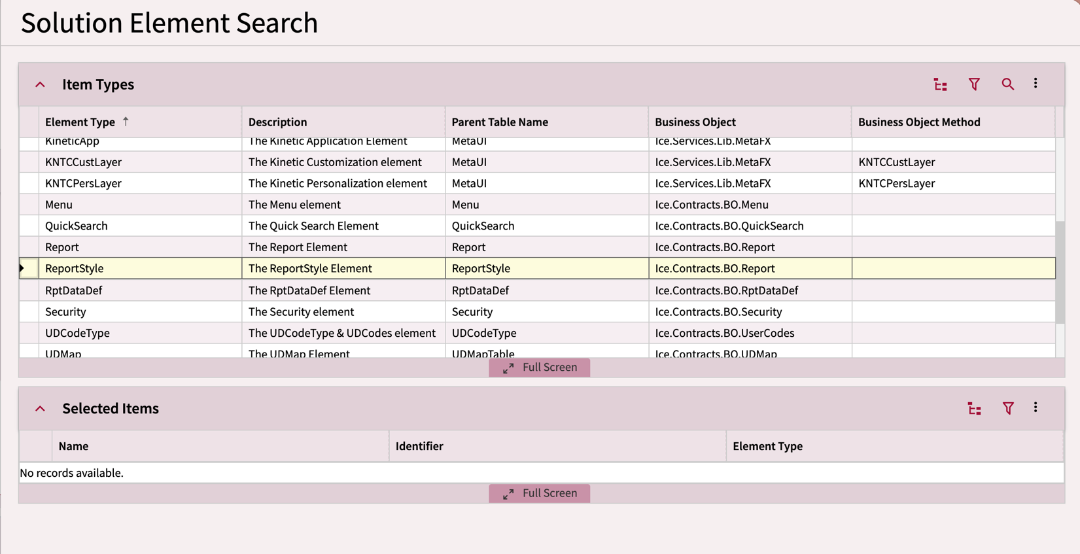Select the ReportStyle element type cell
Image resolution: width=1080 pixels, height=554 pixels.
coord(140,268)
